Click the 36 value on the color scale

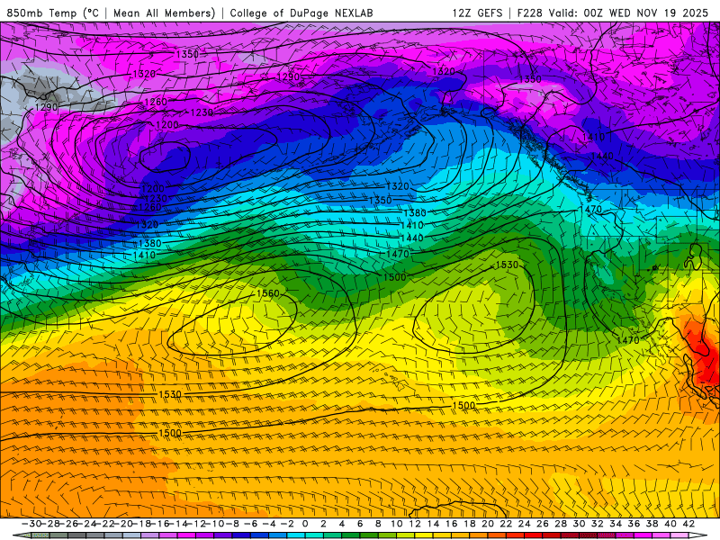click(x=634, y=524)
